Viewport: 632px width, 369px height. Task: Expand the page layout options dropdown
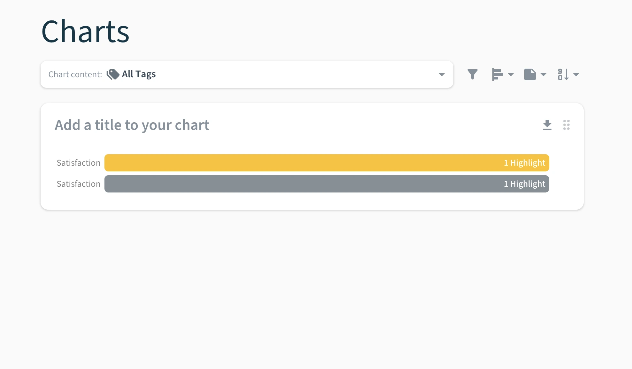coord(544,75)
